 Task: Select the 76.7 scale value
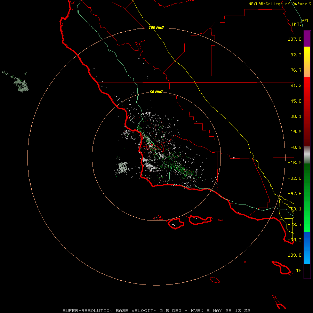(x=296, y=70)
